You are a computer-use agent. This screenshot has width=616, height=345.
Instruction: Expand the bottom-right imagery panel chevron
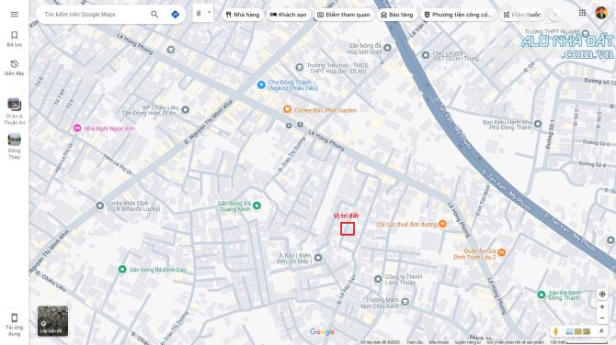tap(601, 331)
